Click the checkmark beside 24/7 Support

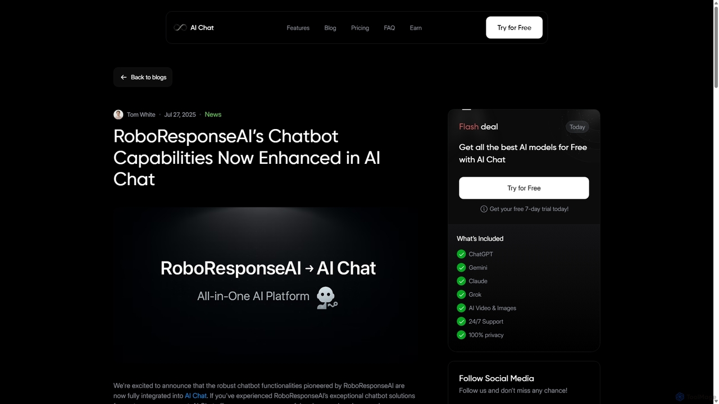coord(461,322)
